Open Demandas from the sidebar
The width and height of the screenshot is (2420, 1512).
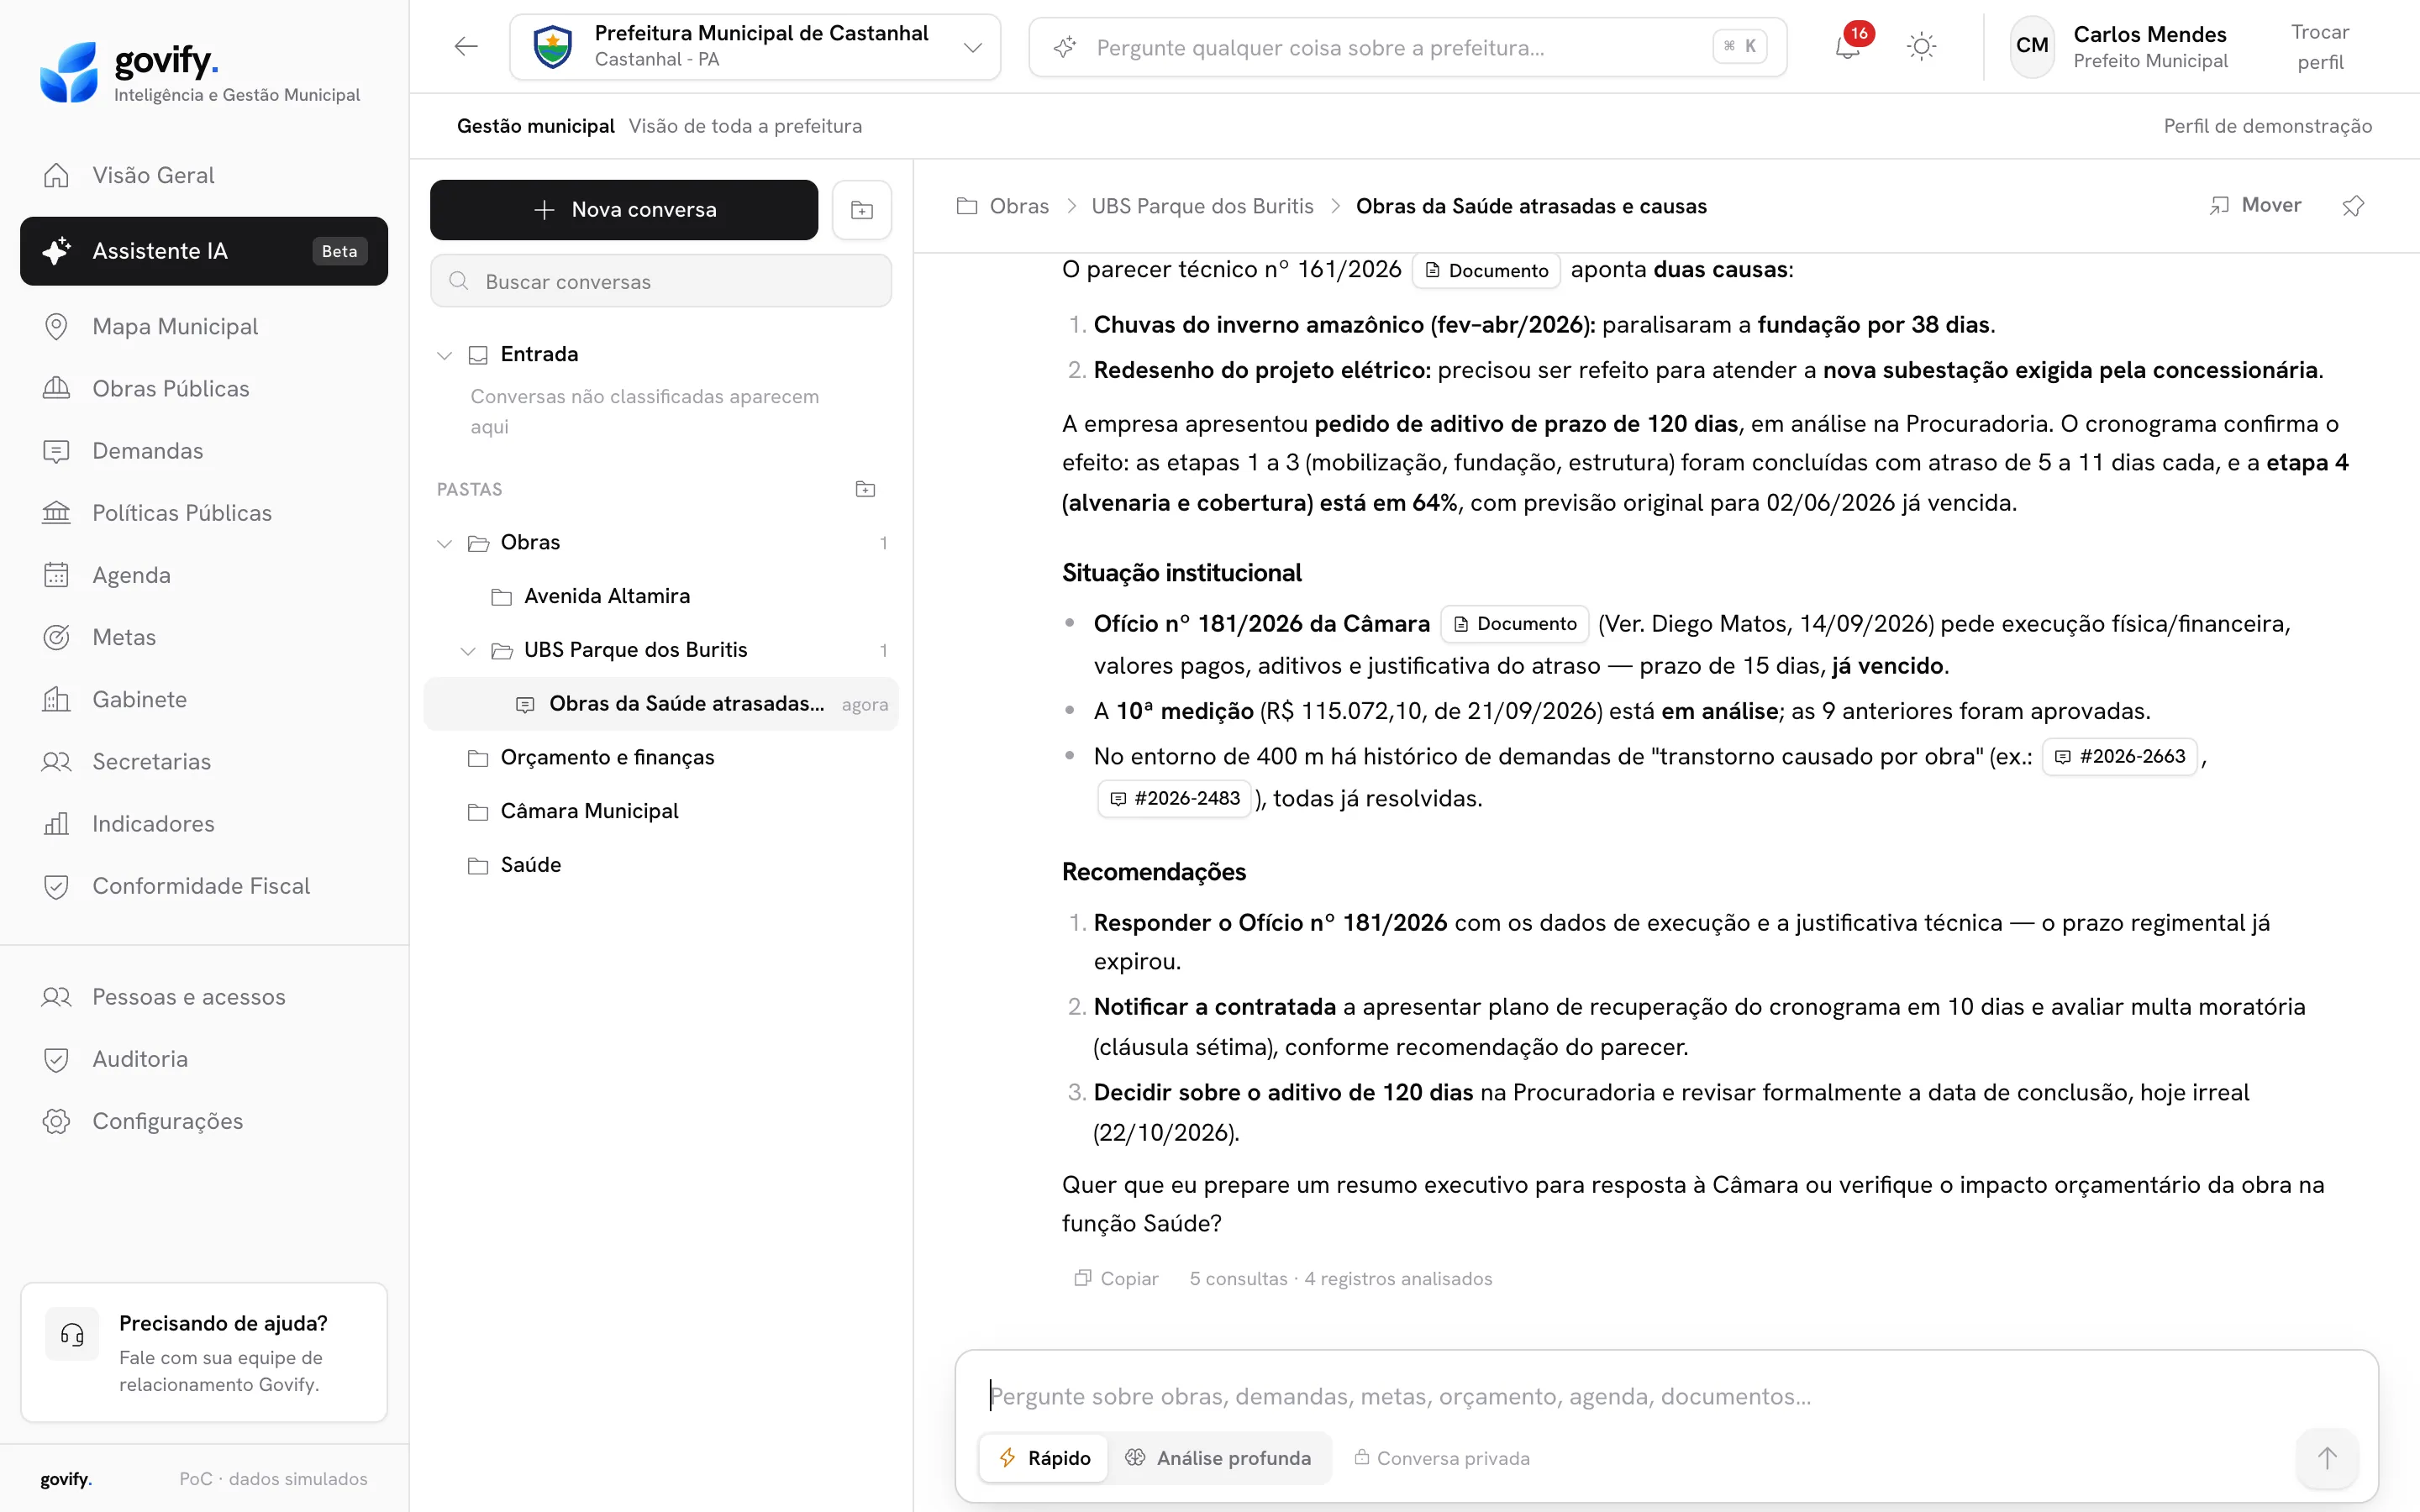tap(204, 451)
